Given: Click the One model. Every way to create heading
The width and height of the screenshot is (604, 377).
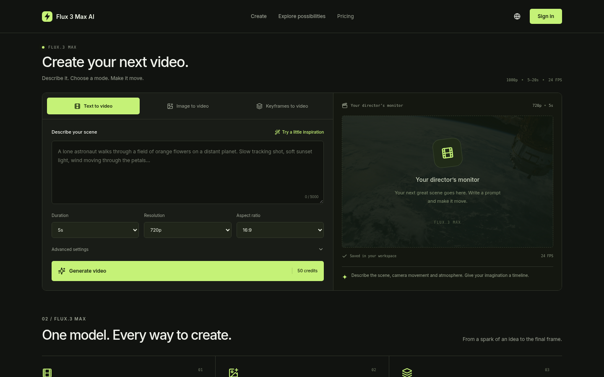Looking at the screenshot, I should [137, 335].
